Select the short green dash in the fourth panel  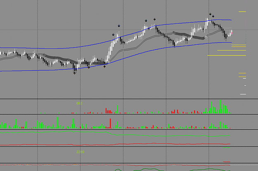[x=227, y=147]
